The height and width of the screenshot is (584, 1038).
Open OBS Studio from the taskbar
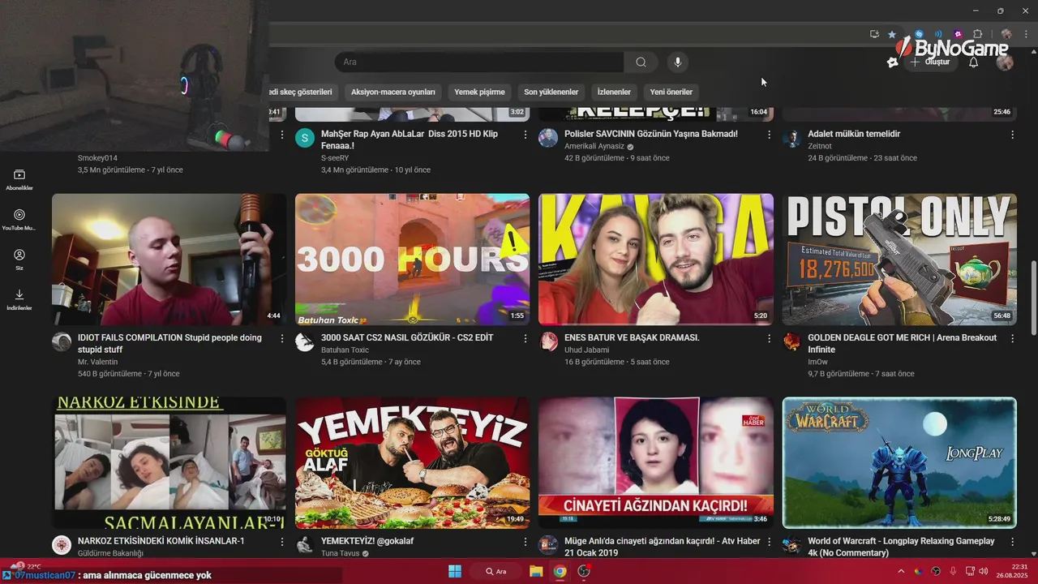tap(583, 571)
